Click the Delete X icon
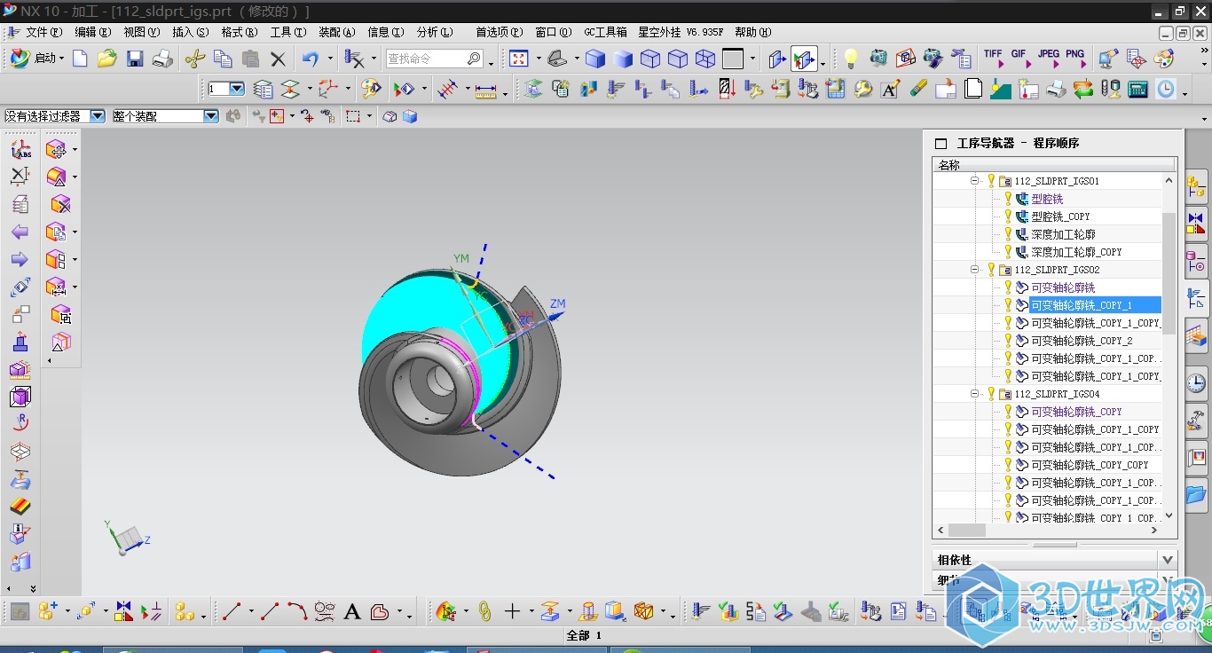 pyautogui.click(x=278, y=59)
